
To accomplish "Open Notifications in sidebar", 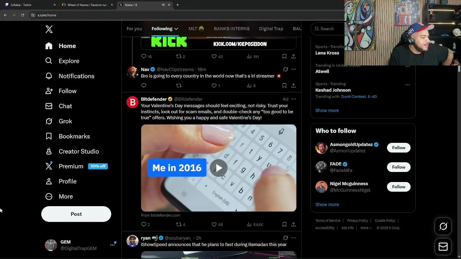I will (70, 76).
